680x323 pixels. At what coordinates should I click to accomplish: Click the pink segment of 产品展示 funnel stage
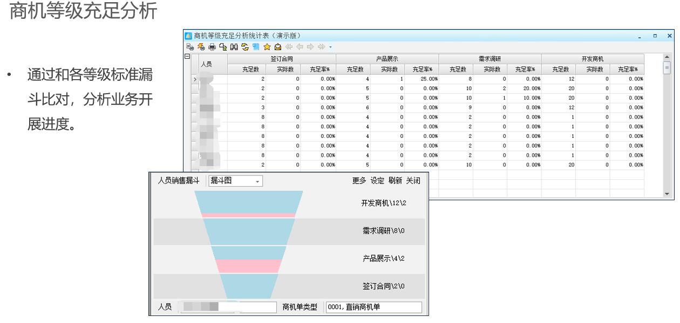point(248,266)
